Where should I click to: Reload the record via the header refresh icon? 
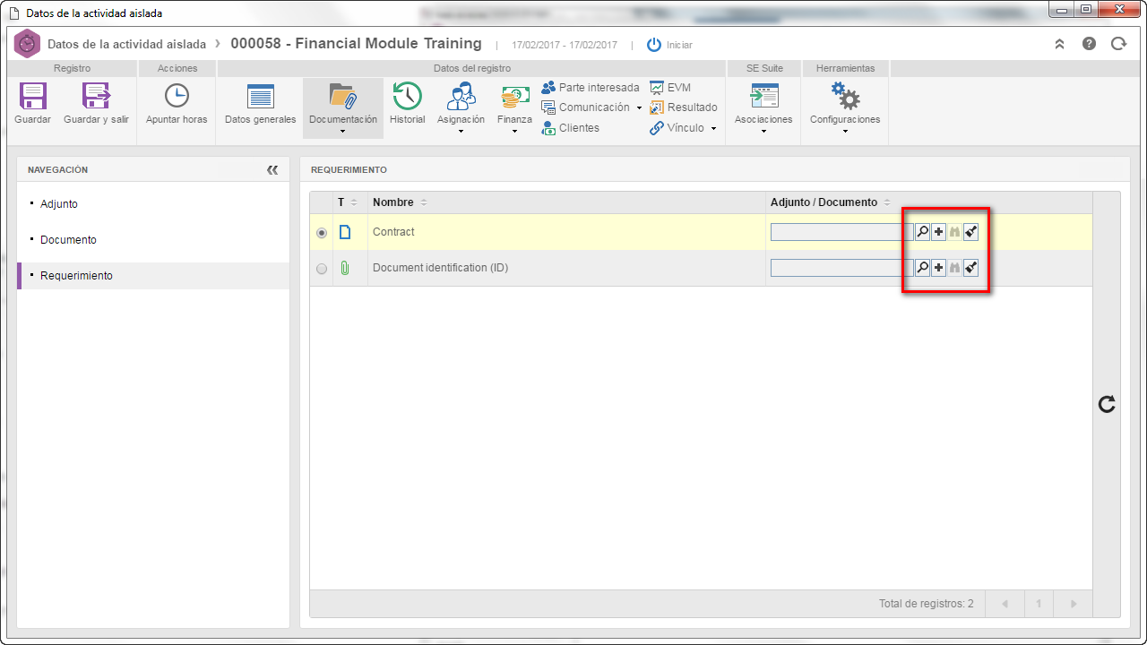[x=1118, y=44]
